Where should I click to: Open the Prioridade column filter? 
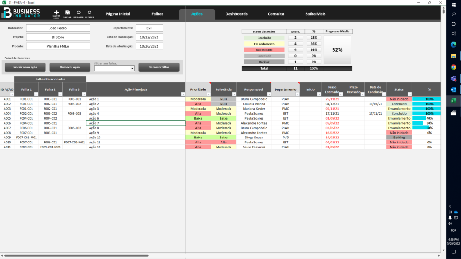click(208, 94)
